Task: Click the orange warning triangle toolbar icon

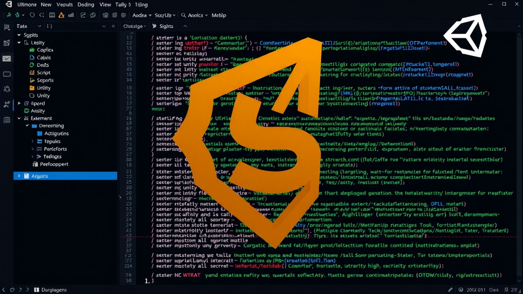Action: pos(61,15)
